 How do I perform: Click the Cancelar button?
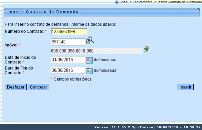pos(39,87)
